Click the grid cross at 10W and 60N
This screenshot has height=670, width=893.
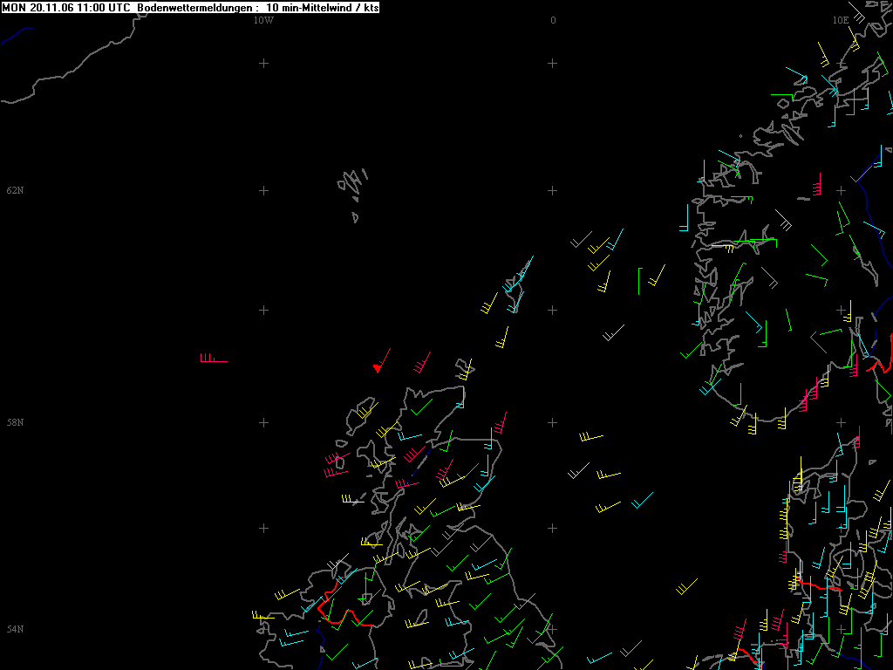(x=263, y=310)
